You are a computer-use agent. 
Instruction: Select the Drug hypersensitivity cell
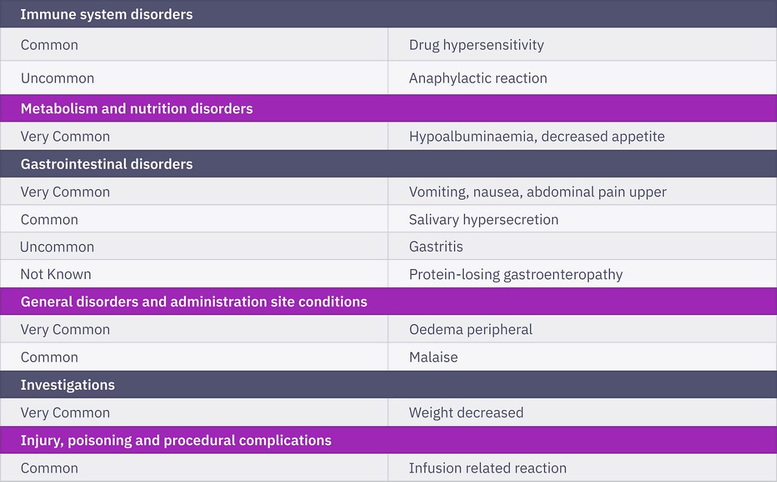[x=583, y=44]
